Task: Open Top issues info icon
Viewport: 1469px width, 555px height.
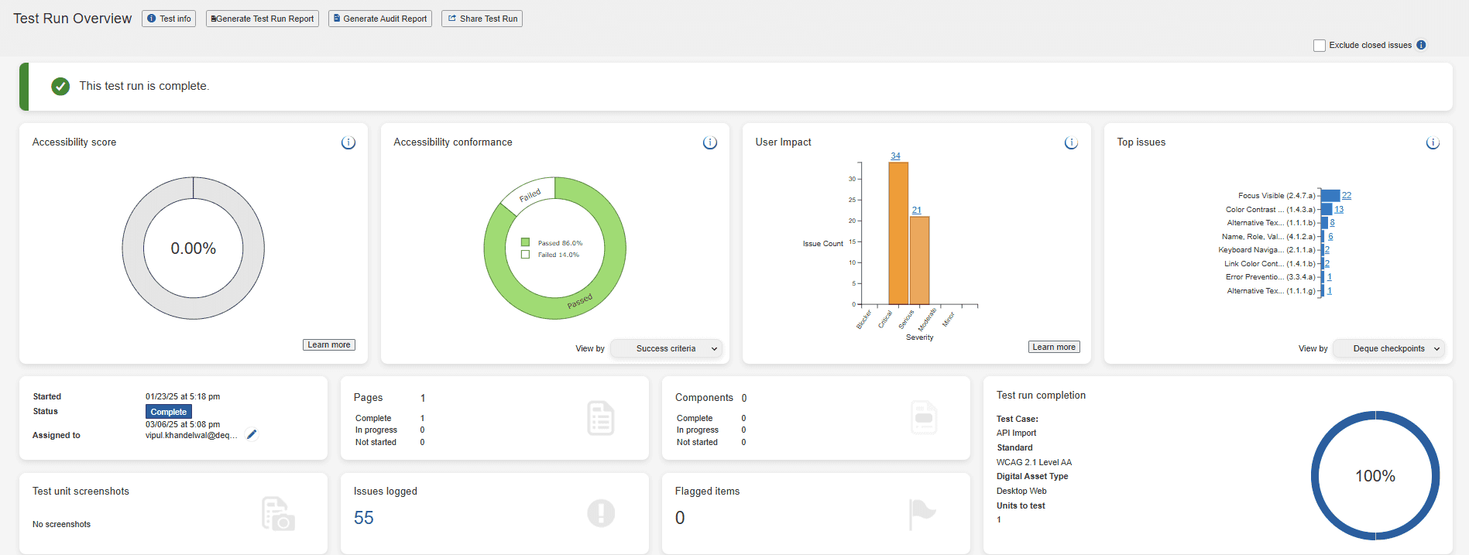Action: point(1433,142)
